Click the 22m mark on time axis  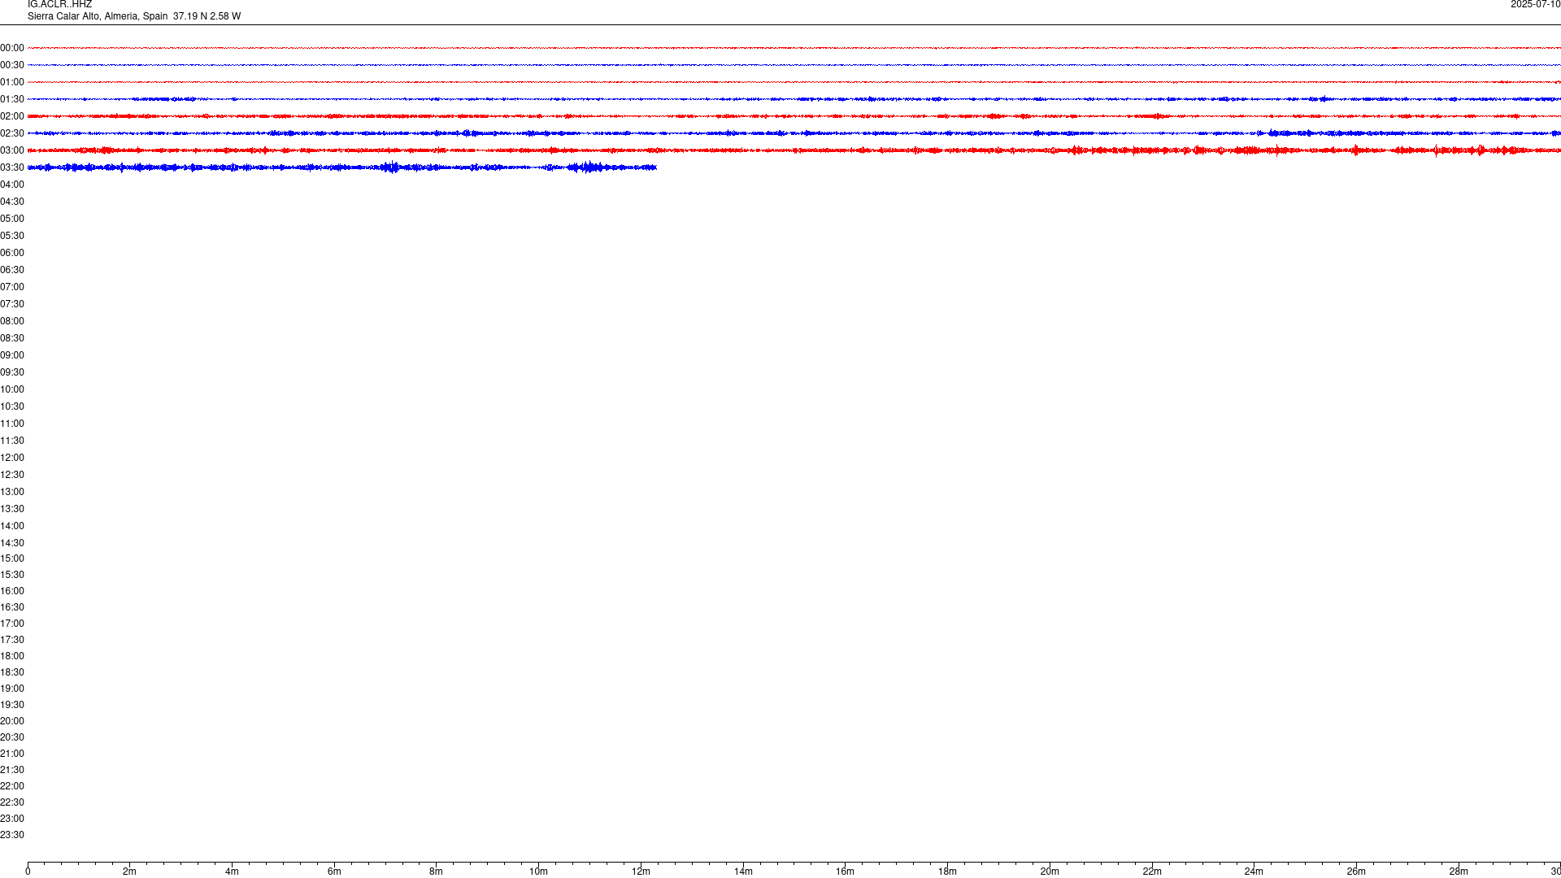click(x=1152, y=871)
